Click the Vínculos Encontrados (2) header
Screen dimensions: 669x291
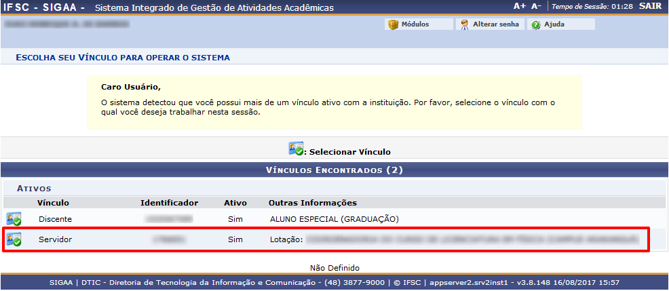coord(334,170)
